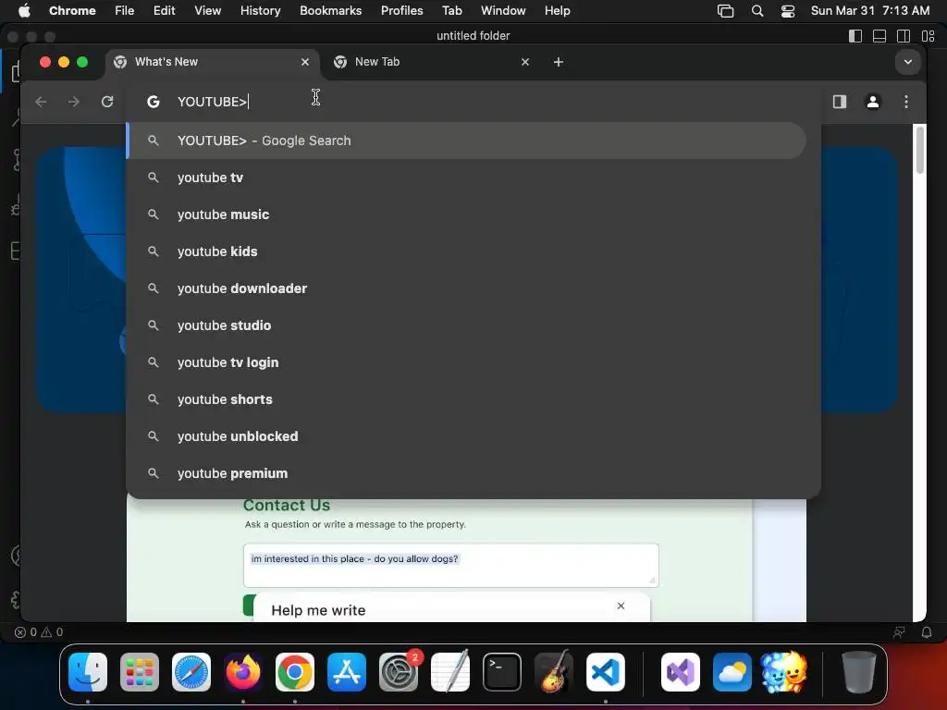Select 'YOUTUBE> - Google Search' suggestion

pos(466,141)
